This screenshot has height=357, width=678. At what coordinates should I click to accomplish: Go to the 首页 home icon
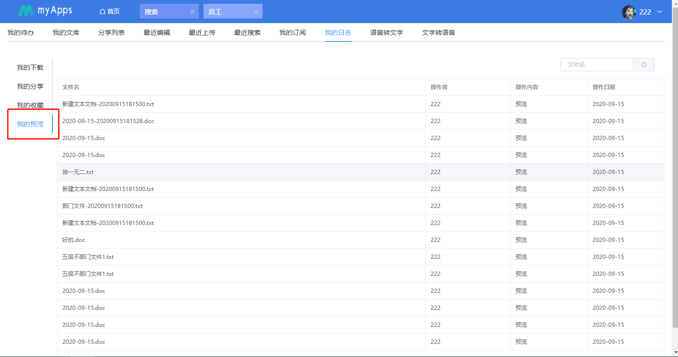pyautogui.click(x=102, y=12)
